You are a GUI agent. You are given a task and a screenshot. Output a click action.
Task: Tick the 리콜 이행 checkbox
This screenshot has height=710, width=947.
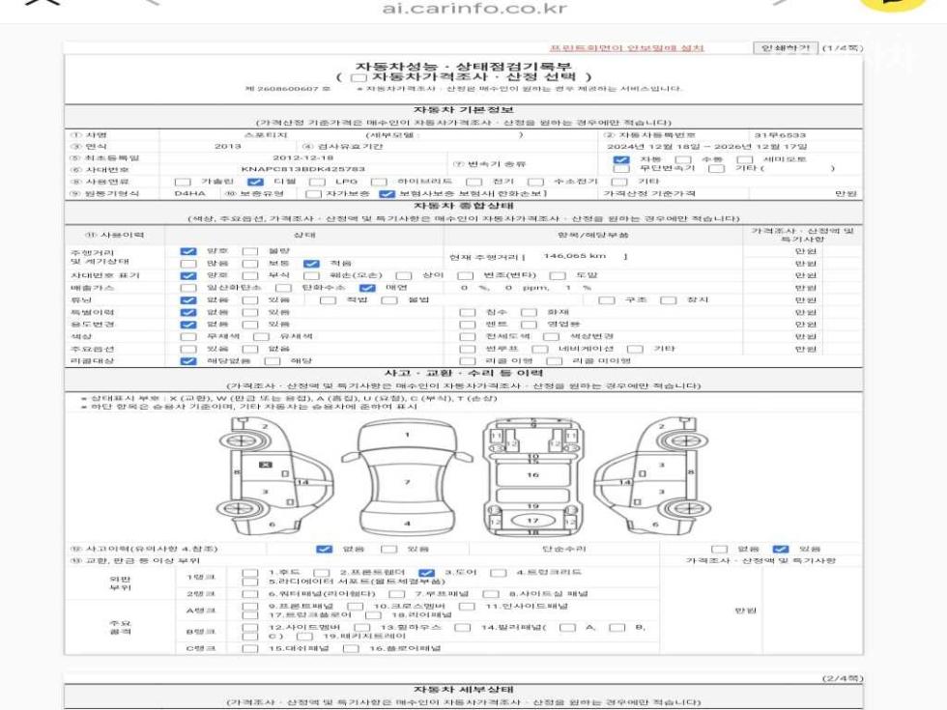(467, 361)
